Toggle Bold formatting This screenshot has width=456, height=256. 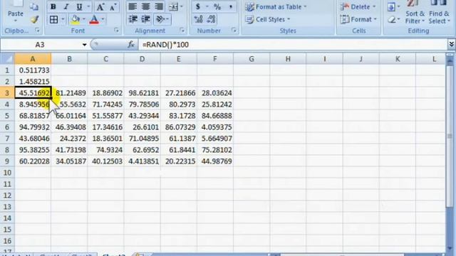pyautogui.click(x=53, y=6)
